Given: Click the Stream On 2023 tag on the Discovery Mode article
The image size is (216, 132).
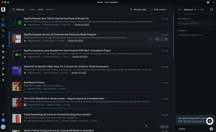Looking at the screenshot, I should 76,41.
